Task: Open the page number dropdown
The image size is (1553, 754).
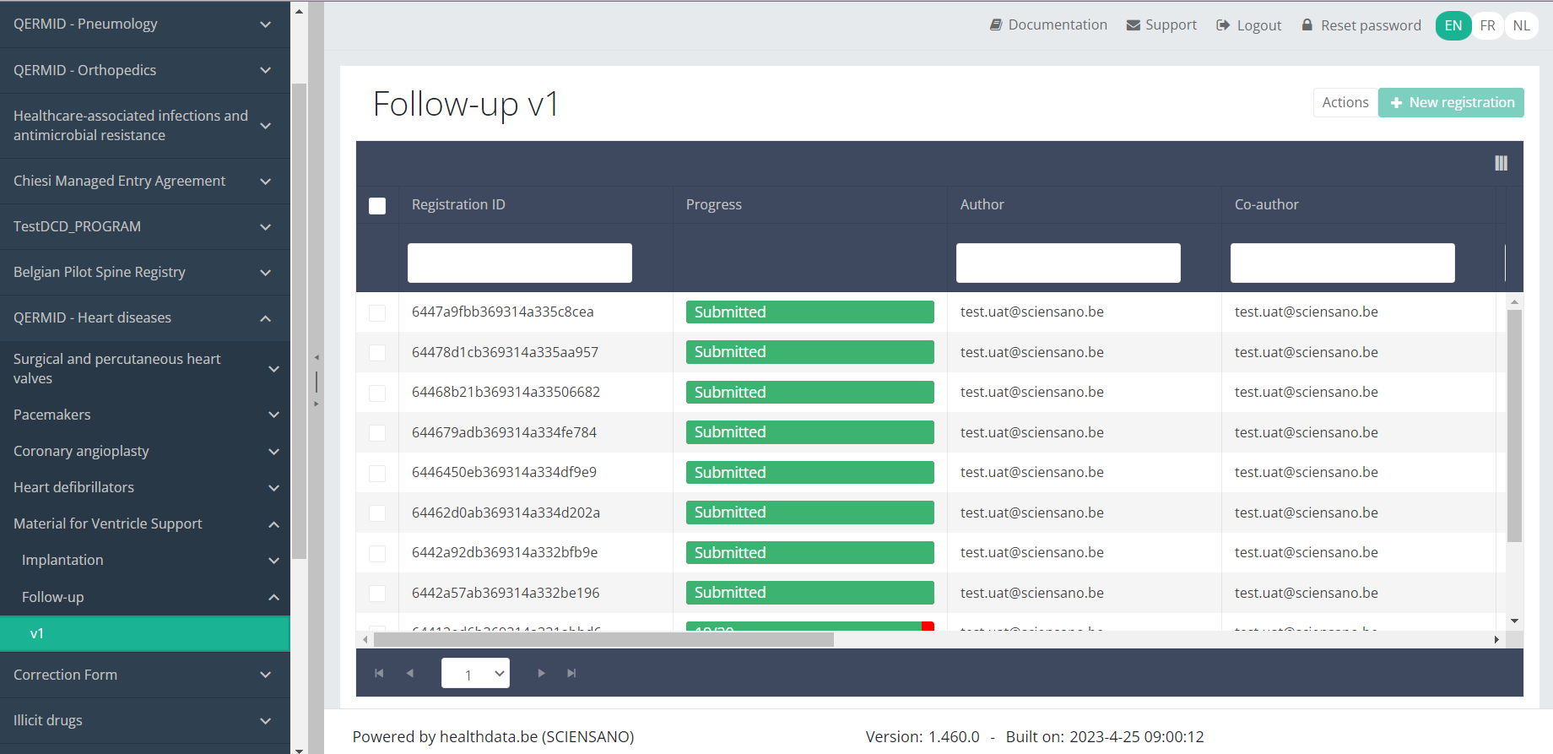Action: tap(475, 673)
